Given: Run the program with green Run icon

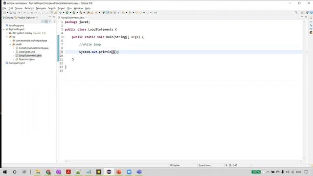Looking at the screenshot, I should 67,13.
